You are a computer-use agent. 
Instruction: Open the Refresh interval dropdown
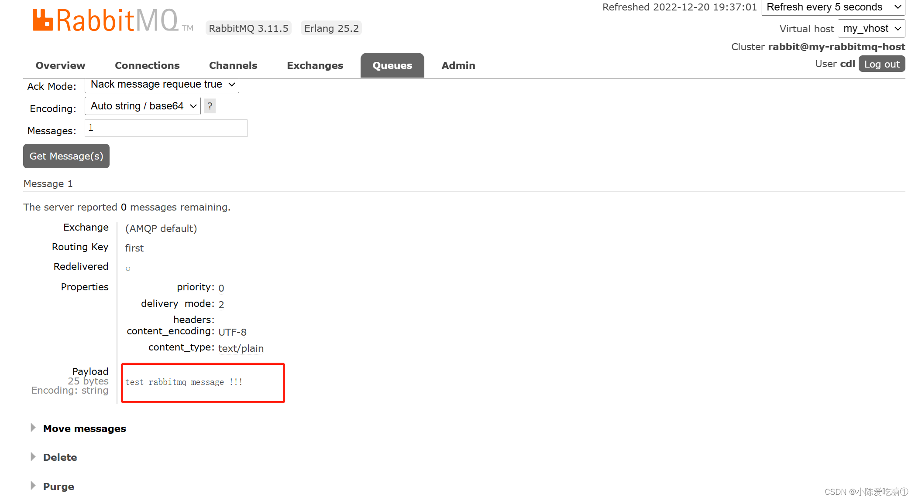point(832,7)
